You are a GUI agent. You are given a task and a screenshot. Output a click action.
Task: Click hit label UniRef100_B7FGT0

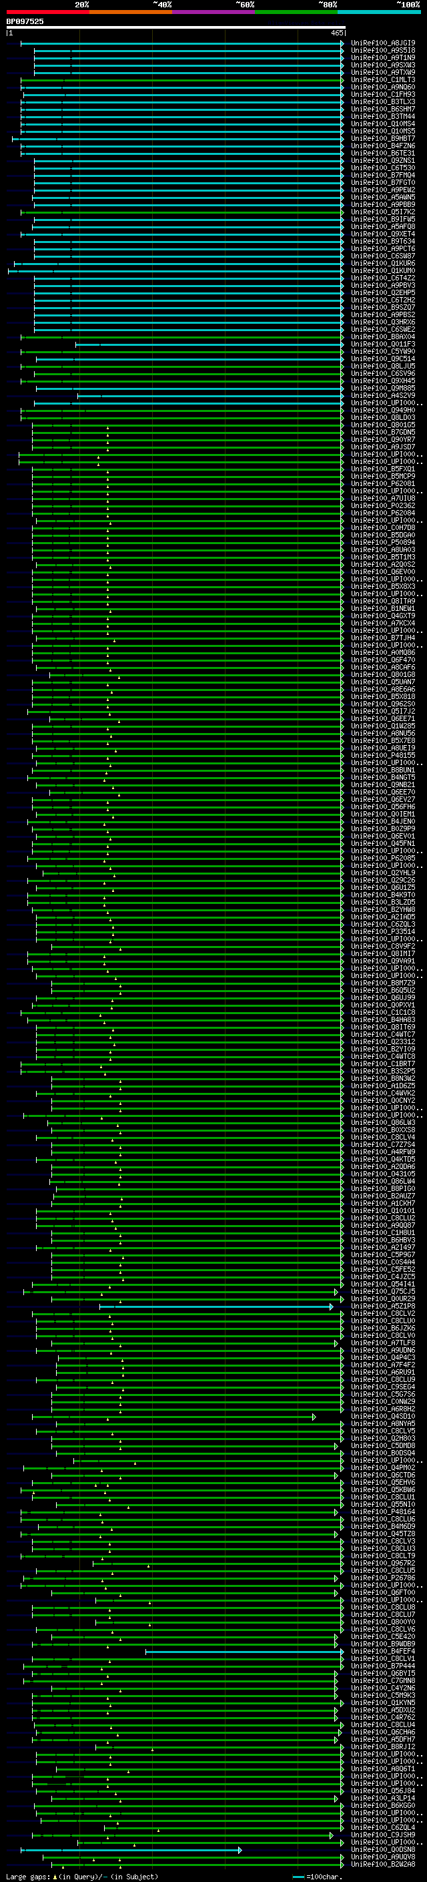(383, 183)
